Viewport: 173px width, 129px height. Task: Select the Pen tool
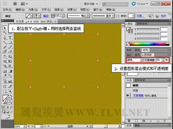click(5, 38)
